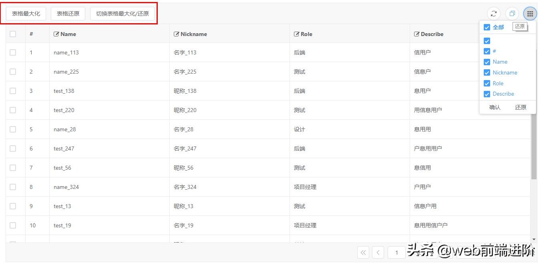Click the restore/maximize window icon
543x265 pixels.
point(512,14)
